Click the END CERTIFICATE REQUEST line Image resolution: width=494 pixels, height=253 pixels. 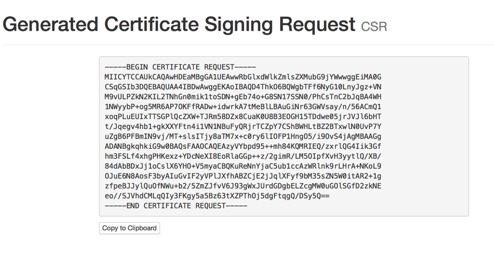(176, 206)
